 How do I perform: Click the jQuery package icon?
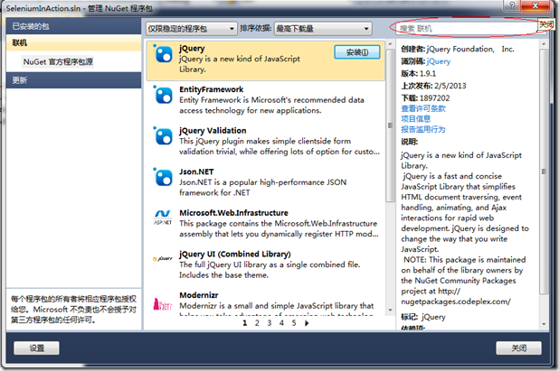point(164,54)
